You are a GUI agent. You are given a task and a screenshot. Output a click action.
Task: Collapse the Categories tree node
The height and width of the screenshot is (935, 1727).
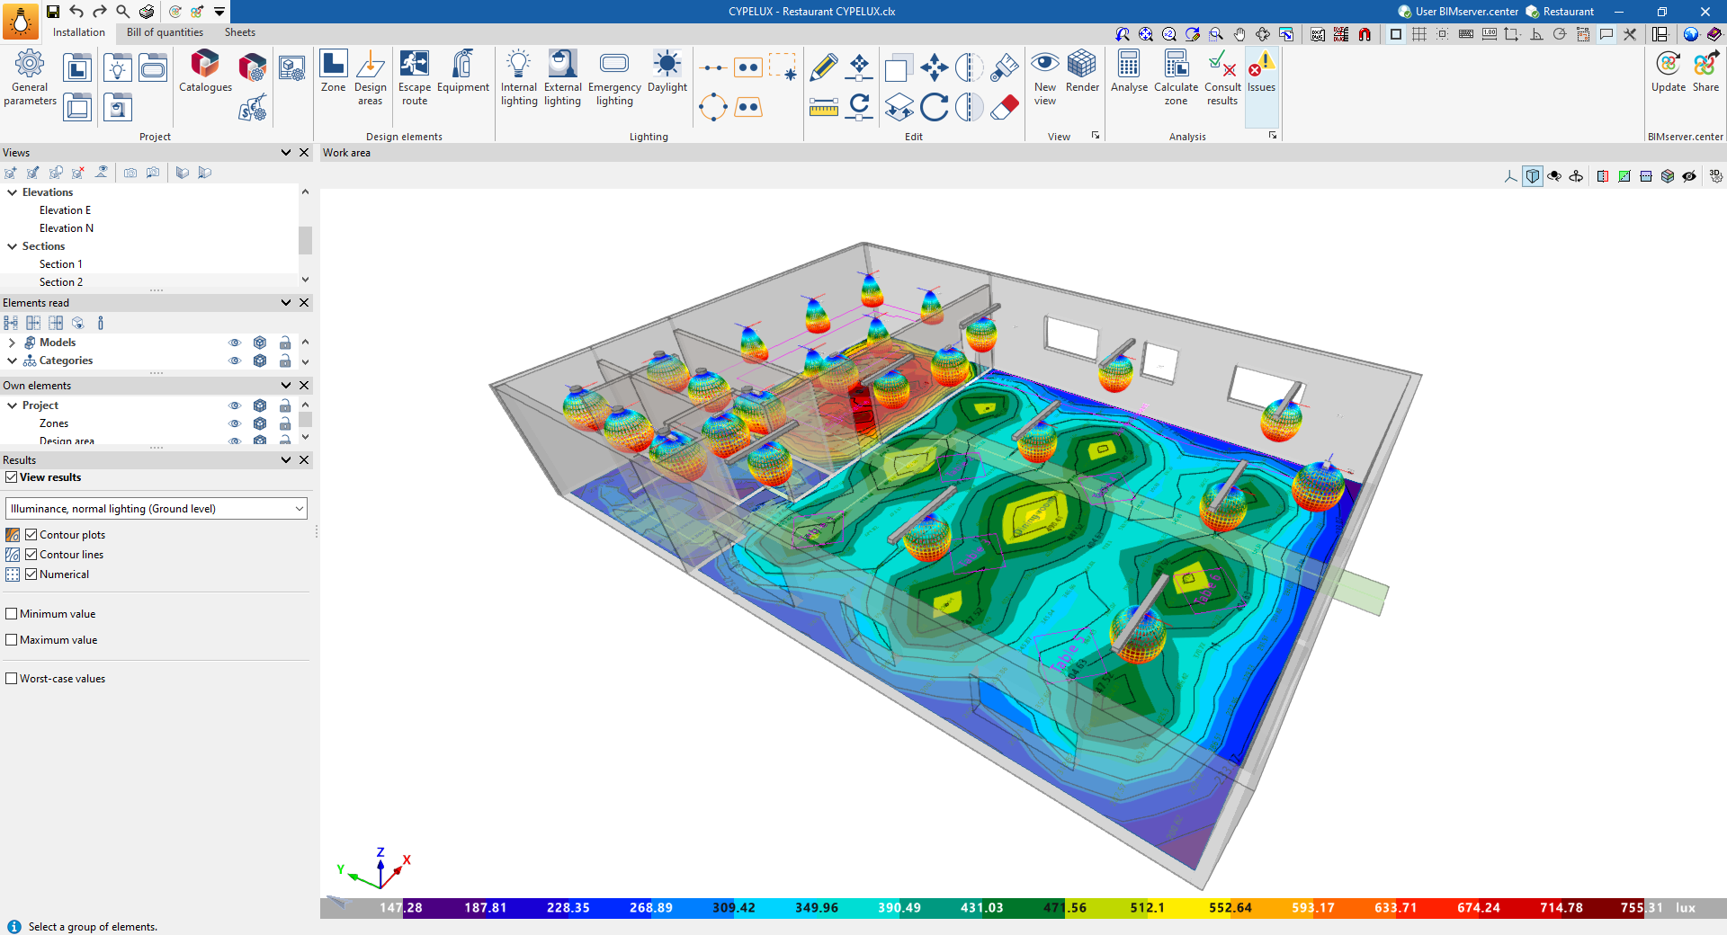pos(13,361)
